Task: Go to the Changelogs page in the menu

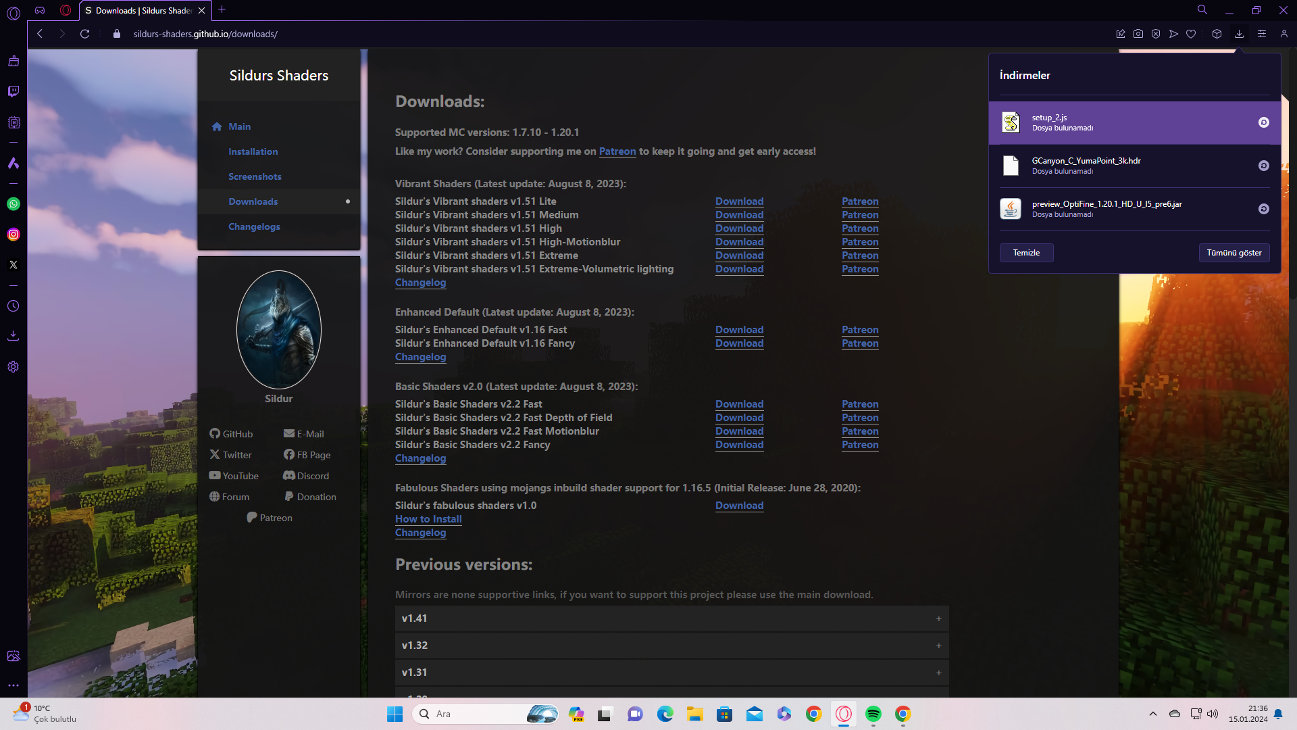Action: (x=254, y=226)
